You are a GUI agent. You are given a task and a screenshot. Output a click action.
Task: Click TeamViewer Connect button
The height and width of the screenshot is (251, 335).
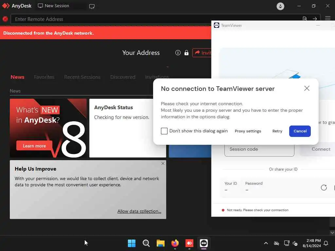pos(317,149)
